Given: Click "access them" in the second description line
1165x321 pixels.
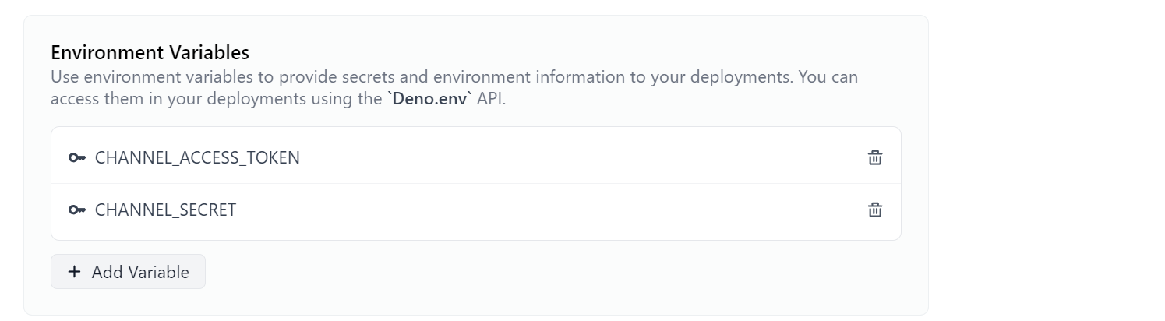Looking at the screenshot, I should click(x=96, y=100).
